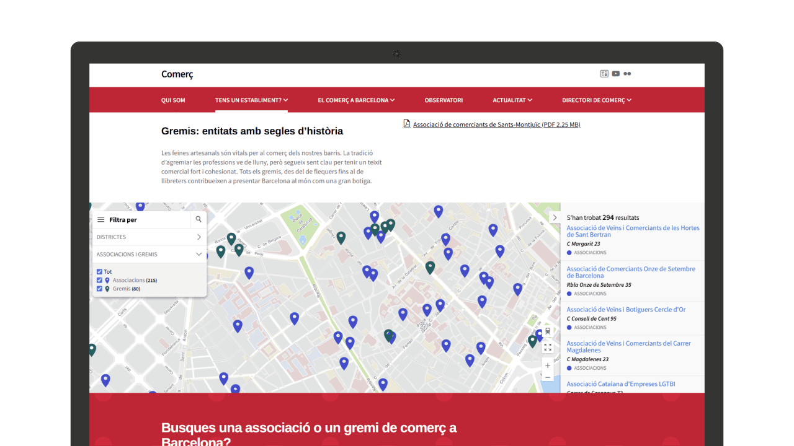This screenshot has height=446, width=794.
Task: Open the Sants-Montjuïc comerciants PDF link
Action: pyautogui.click(x=496, y=124)
